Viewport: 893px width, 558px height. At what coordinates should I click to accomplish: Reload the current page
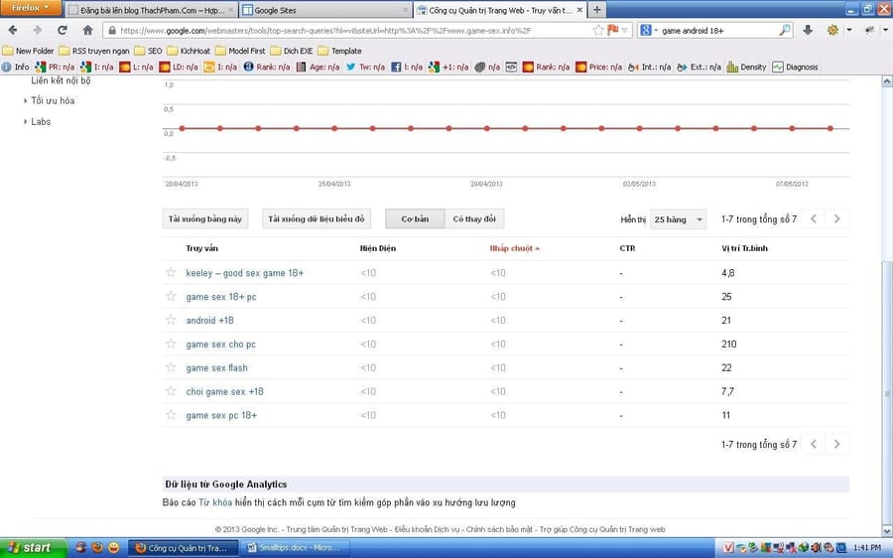click(x=63, y=30)
